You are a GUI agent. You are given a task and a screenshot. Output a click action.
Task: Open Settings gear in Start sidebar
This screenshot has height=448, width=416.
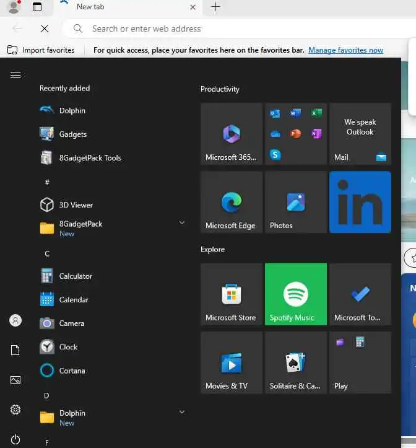(x=15, y=410)
